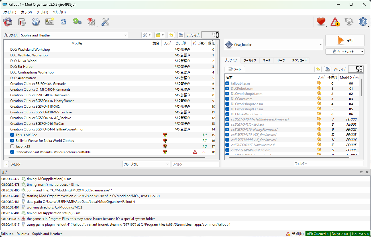
Task: Click the flag icon on Tavor X95 row
Action: [165, 146]
